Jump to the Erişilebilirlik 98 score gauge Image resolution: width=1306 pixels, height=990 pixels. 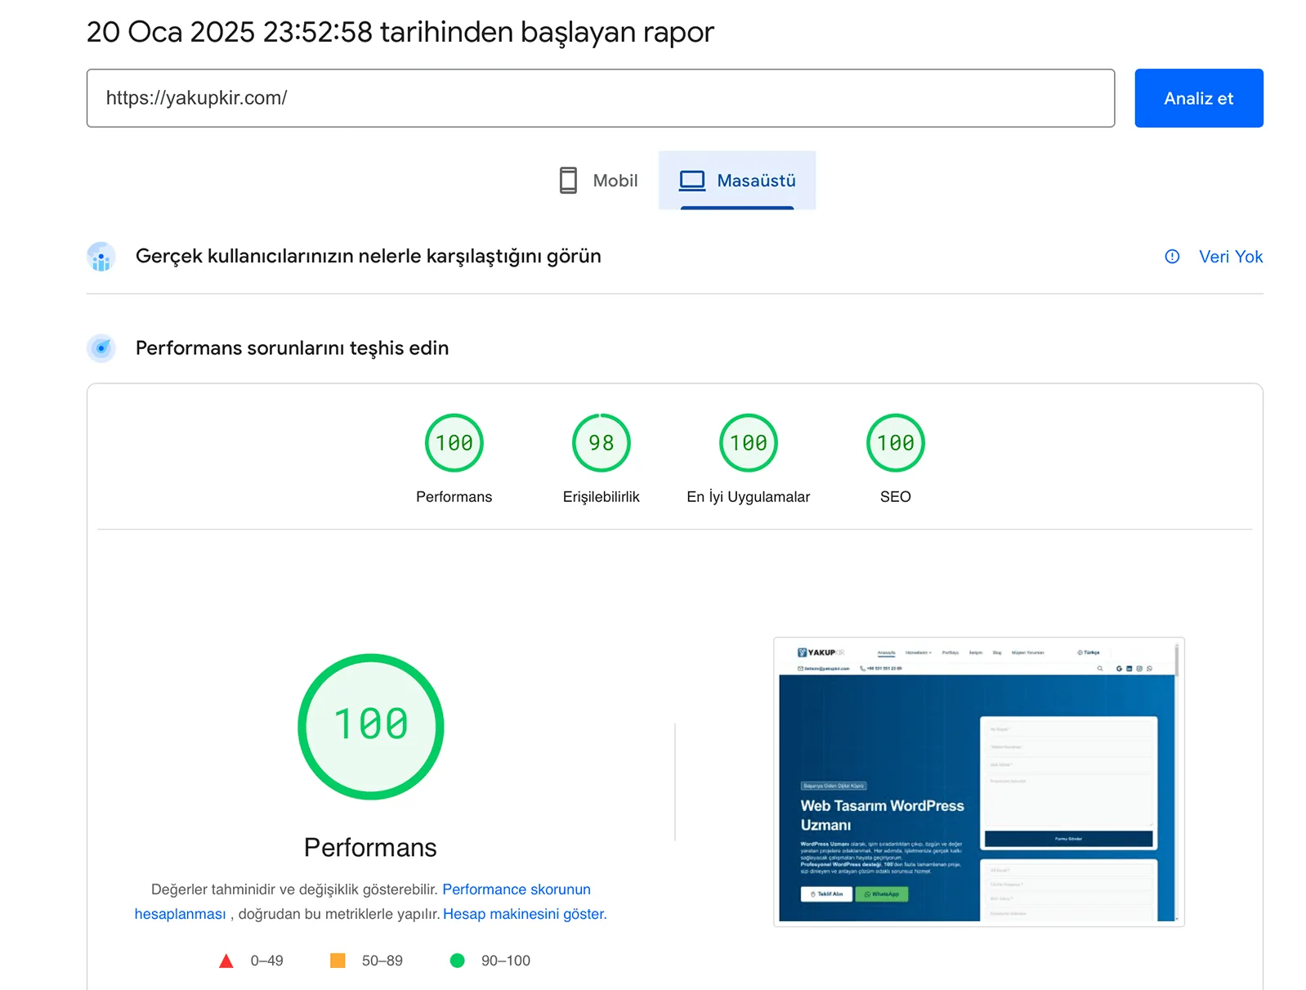(x=602, y=443)
